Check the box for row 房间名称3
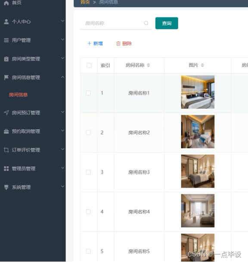 (88, 172)
